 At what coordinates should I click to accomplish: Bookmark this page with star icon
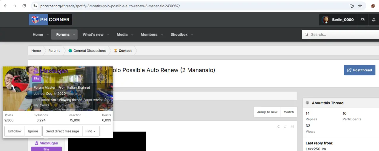tap(360, 6)
